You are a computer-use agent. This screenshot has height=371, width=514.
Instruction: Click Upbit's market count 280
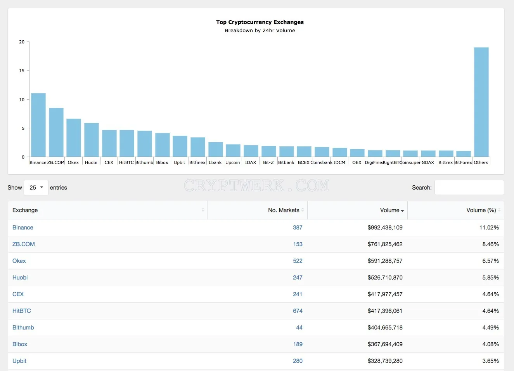[x=298, y=361]
